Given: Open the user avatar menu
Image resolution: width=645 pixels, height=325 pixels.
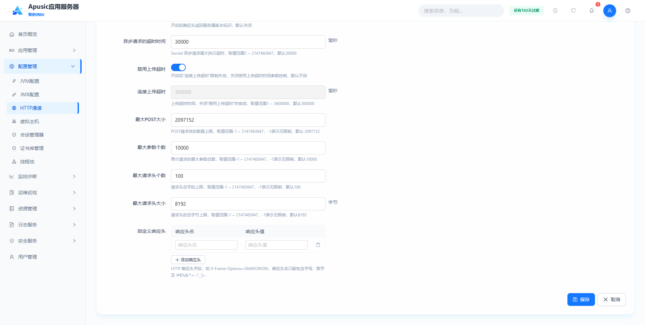Looking at the screenshot, I should [609, 11].
